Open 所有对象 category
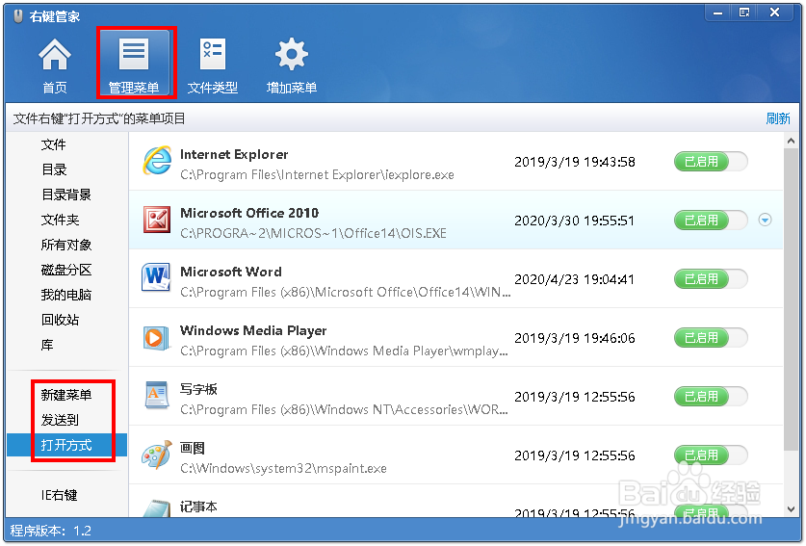Image resolution: width=806 pixels, height=546 pixels. tap(66, 245)
